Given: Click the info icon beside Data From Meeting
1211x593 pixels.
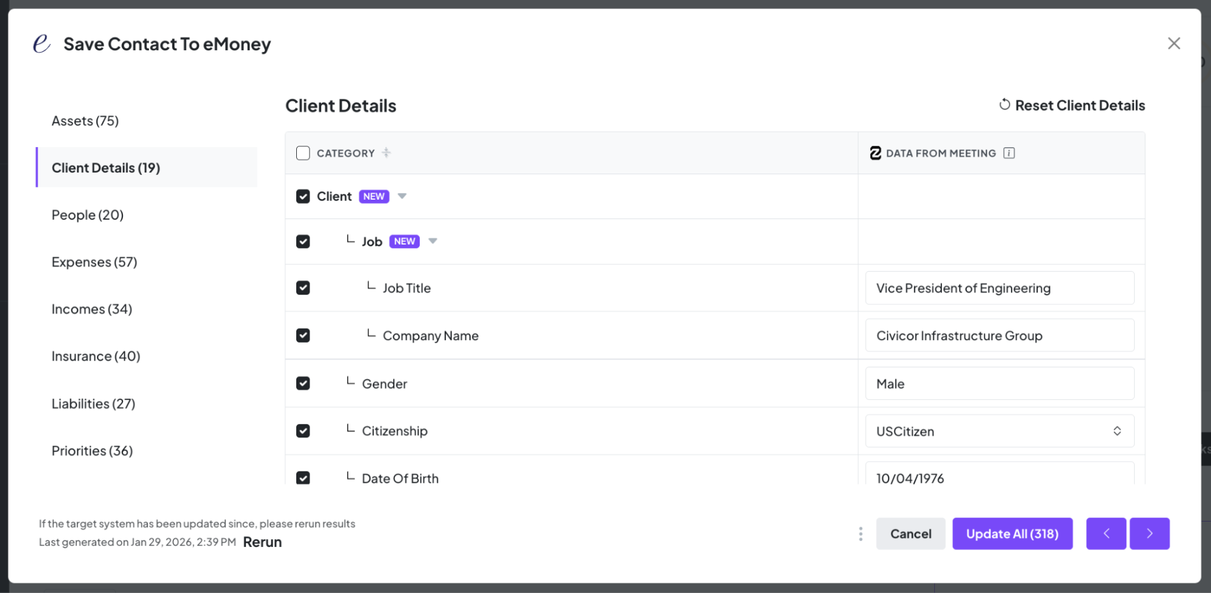Looking at the screenshot, I should [1009, 153].
